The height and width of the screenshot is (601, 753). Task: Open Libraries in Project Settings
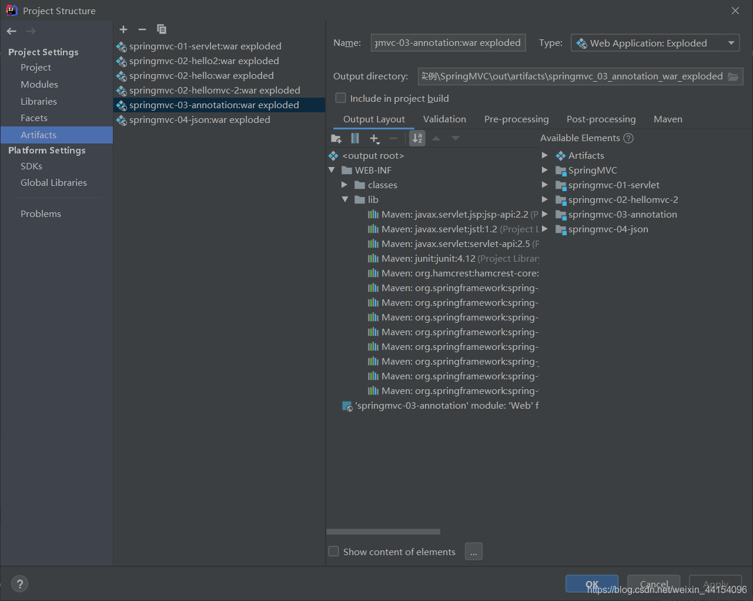tap(39, 102)
